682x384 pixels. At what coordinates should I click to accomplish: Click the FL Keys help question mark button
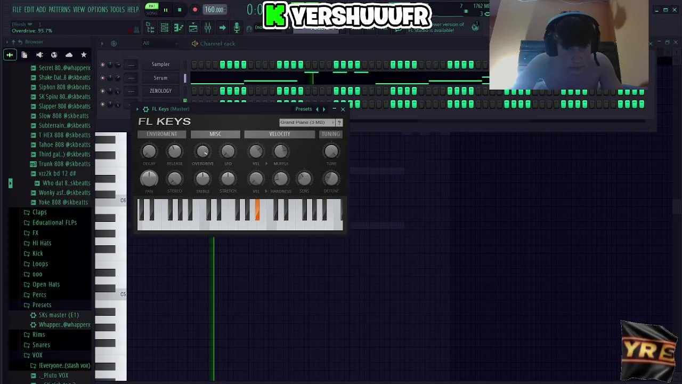click(339, 123)
